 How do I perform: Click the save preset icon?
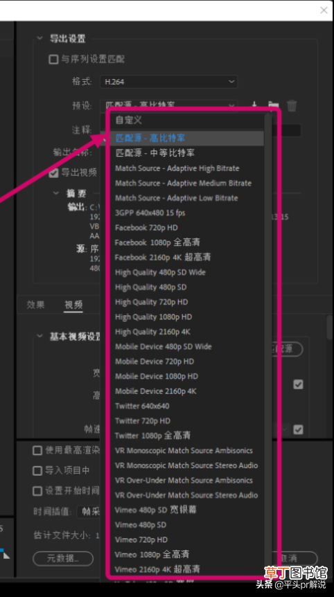click(254, 105)
